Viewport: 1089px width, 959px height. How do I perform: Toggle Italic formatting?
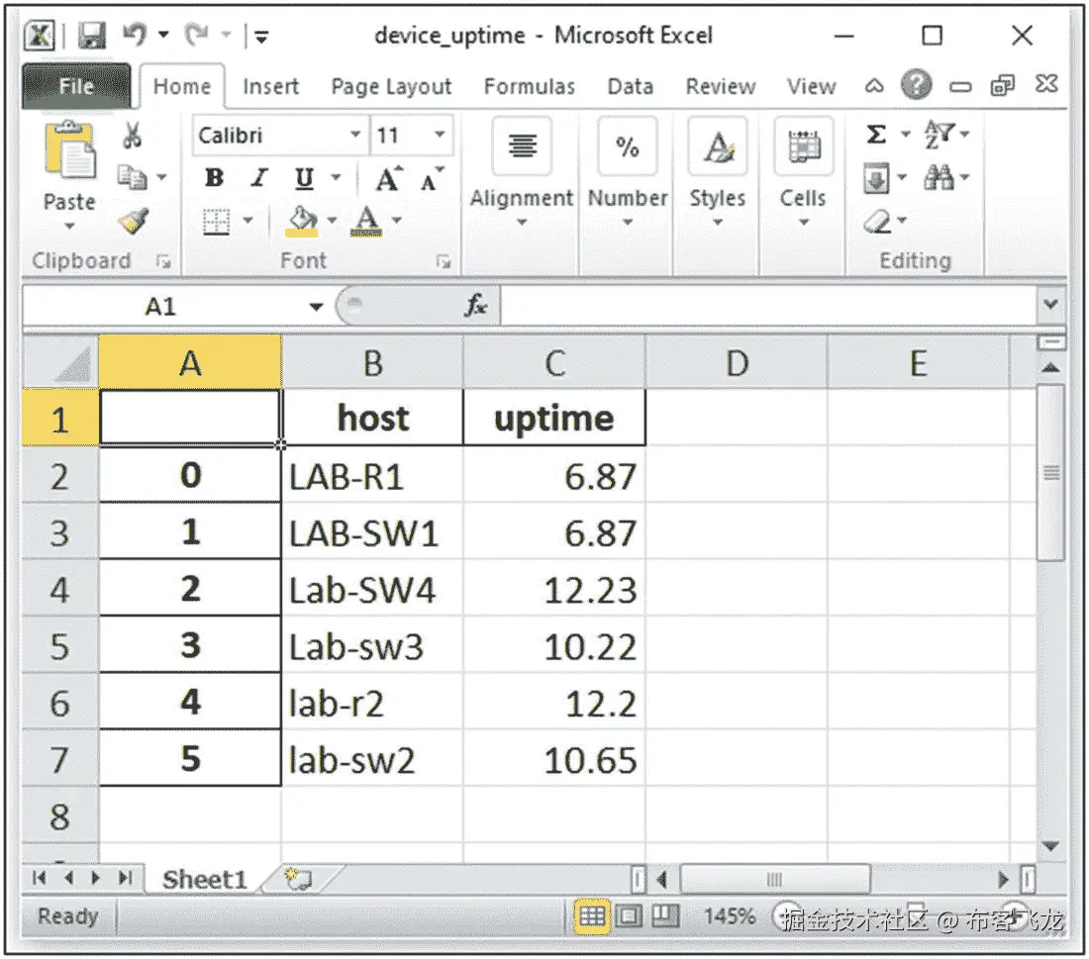coord(259,178)
